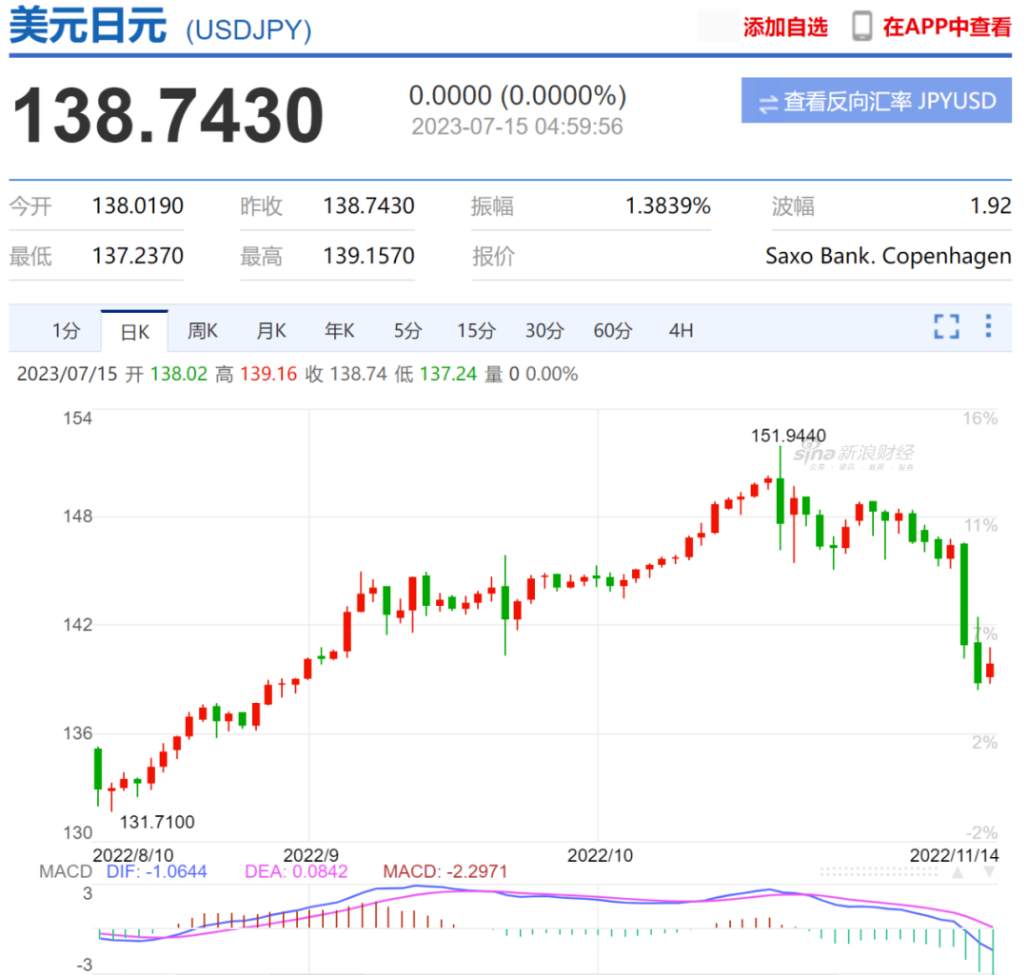Screen dimensions: 1028x975
Task: Choose the 15分 interval tab
Action: (476, 330)
